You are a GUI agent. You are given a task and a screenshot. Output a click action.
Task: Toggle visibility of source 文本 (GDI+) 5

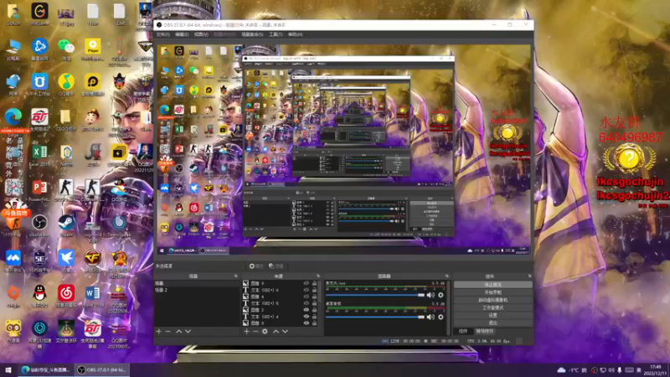[x=306, y=303]
